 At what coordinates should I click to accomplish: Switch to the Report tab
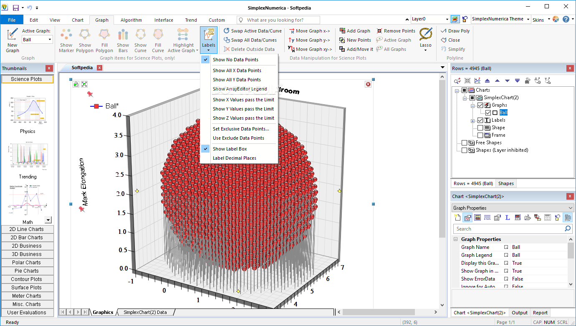[540, 313]
